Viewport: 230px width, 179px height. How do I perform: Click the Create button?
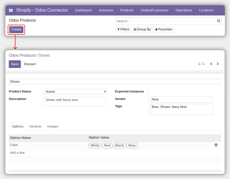(x=16, y=29)
